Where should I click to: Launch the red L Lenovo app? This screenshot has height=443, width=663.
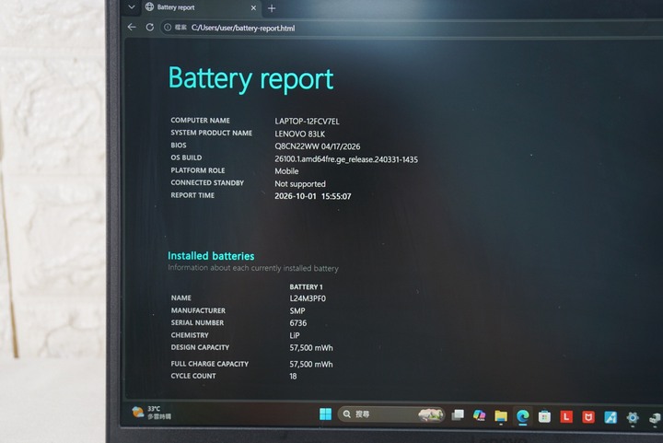[566, 417]
